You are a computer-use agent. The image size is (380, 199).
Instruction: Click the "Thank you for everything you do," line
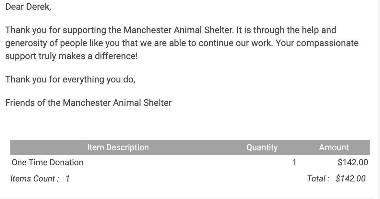[70, 79]
